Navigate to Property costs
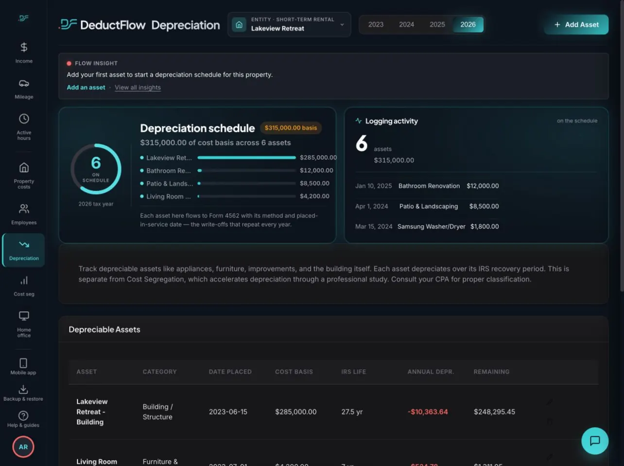The image size is (624, 466). click(24, 175)
